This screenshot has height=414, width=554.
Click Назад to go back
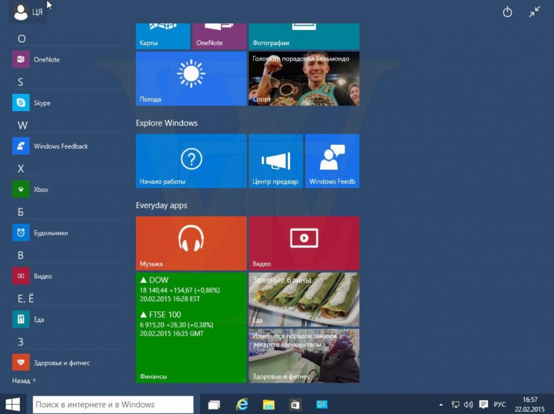(x=24, y=381)
